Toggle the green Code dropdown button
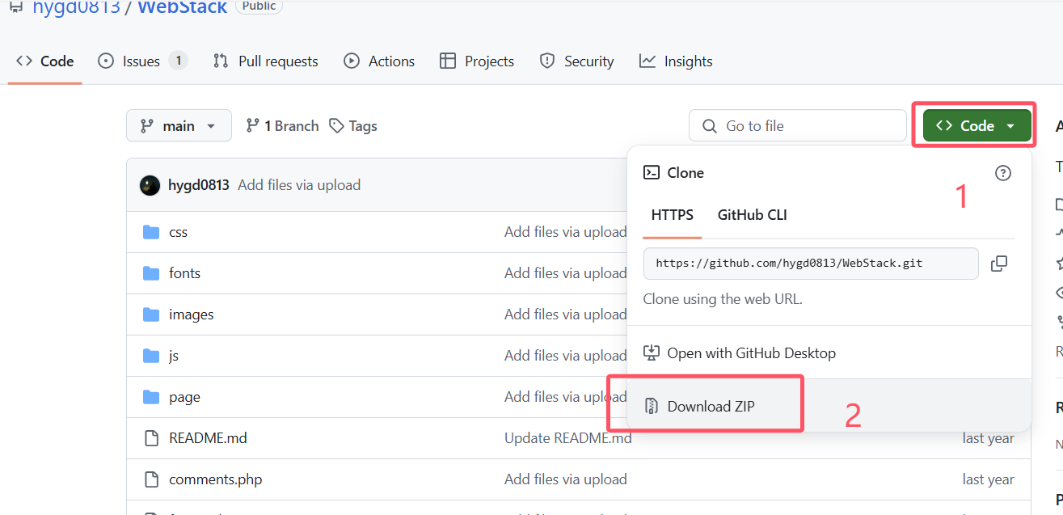 977,126
